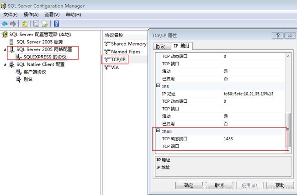Viewport: 297px width, 195px height.
Task: Select SQL Server 2005 服务 label in tree
Action: click(40, 42)
